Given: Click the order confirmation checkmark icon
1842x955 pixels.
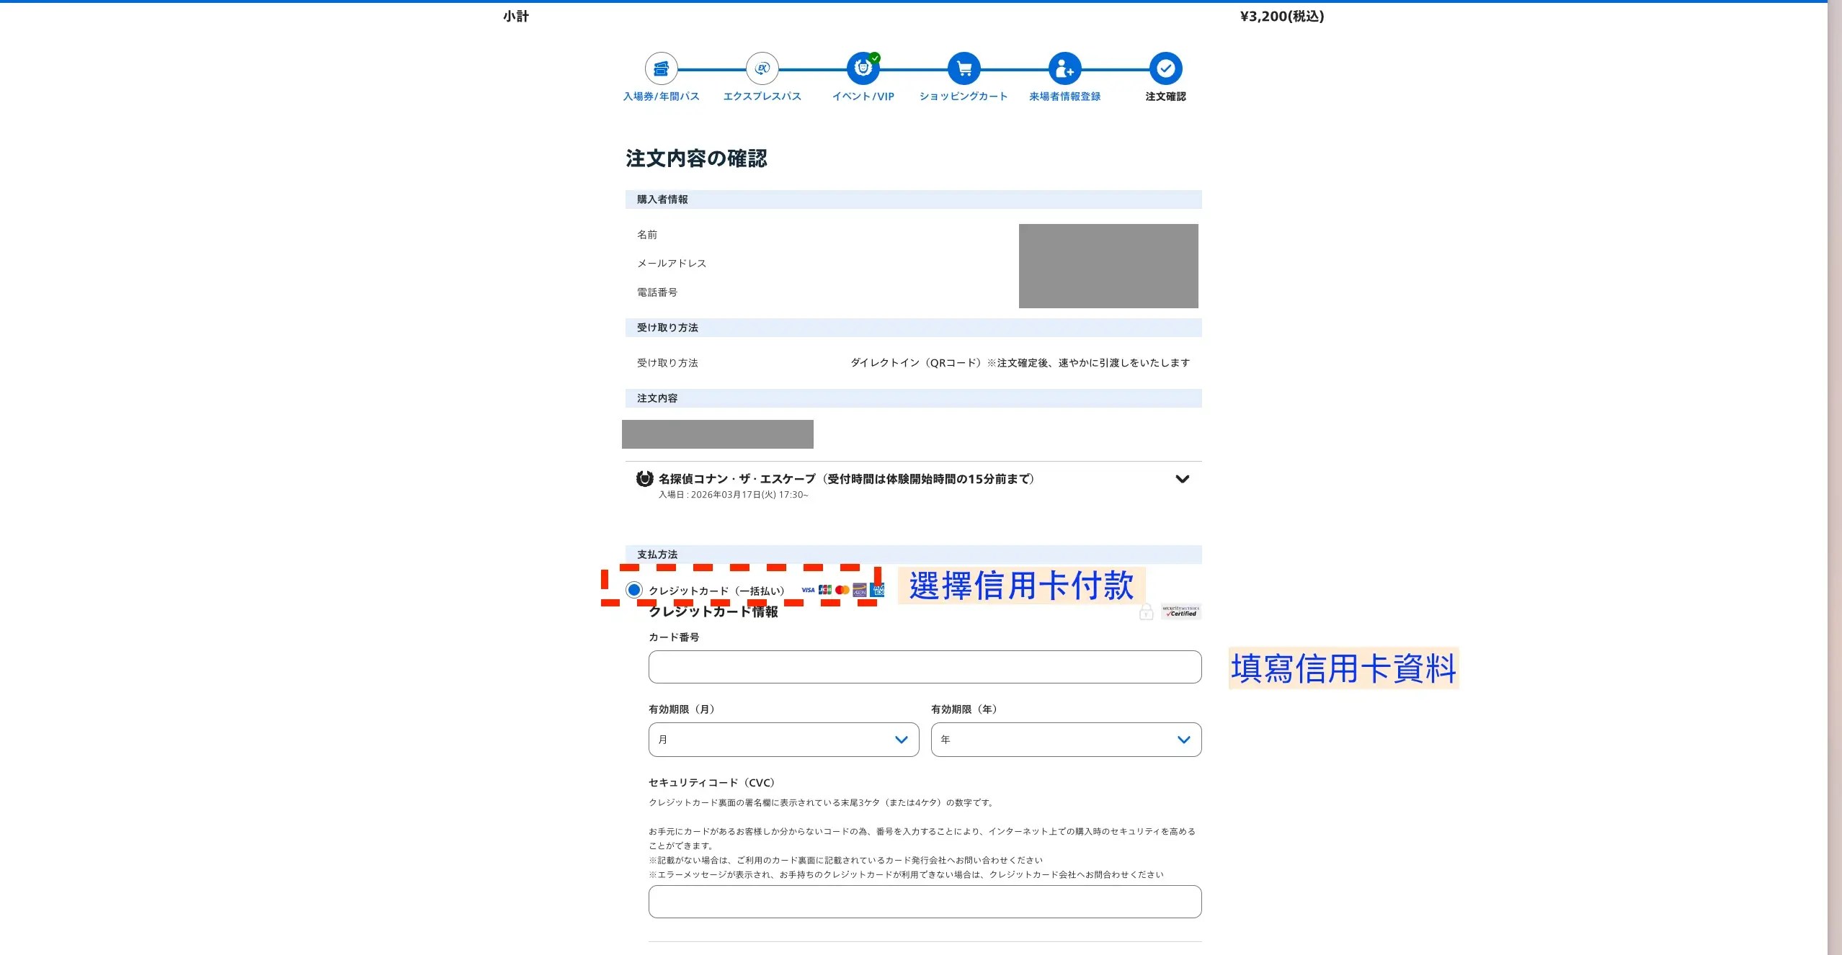Looking at the screenshot, I should (1165, 69).
